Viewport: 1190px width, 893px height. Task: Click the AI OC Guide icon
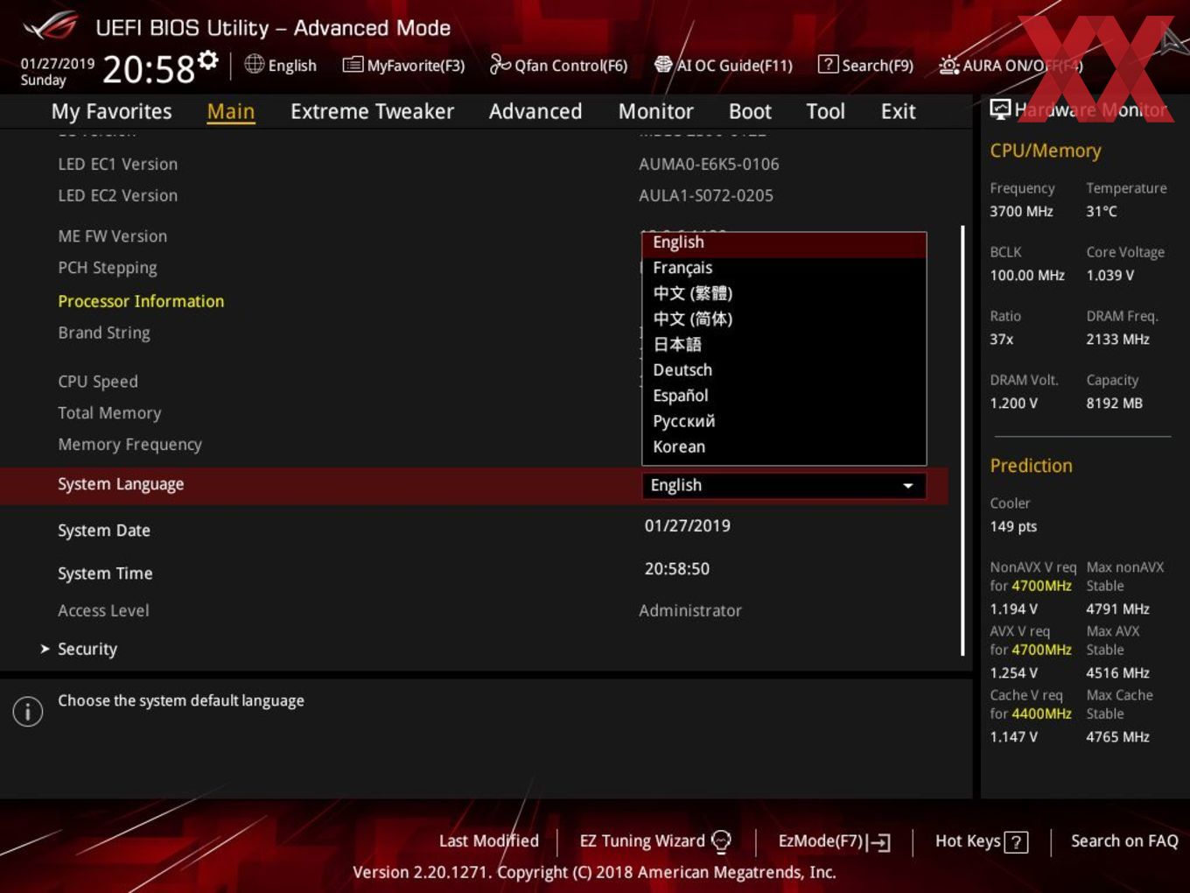tap(663, 64)
